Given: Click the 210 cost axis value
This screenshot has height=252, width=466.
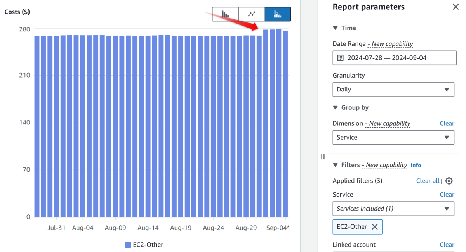Looking at the screenshot, I should click(x=25, y=75).
